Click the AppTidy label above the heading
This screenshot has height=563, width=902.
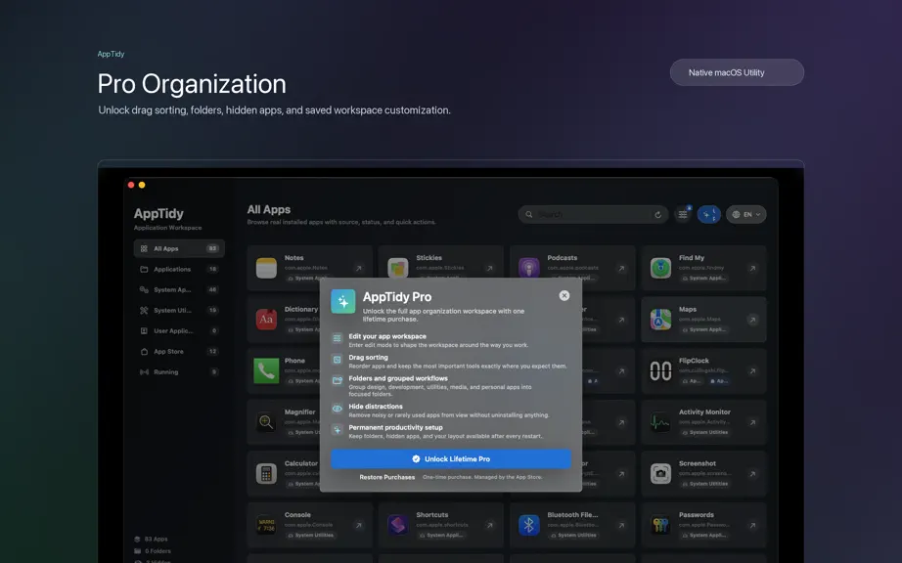point(111,54)
